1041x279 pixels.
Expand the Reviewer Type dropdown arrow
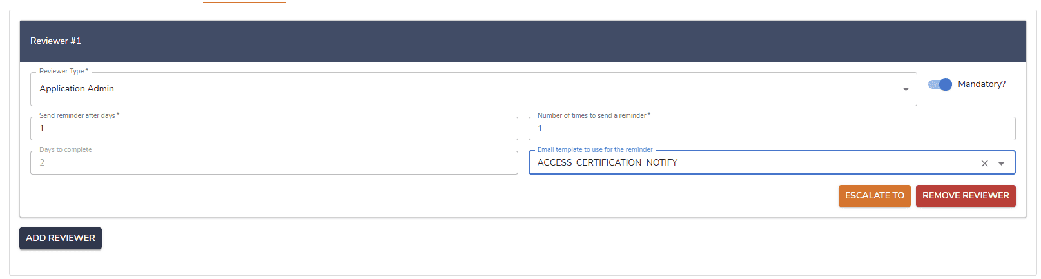906,90
